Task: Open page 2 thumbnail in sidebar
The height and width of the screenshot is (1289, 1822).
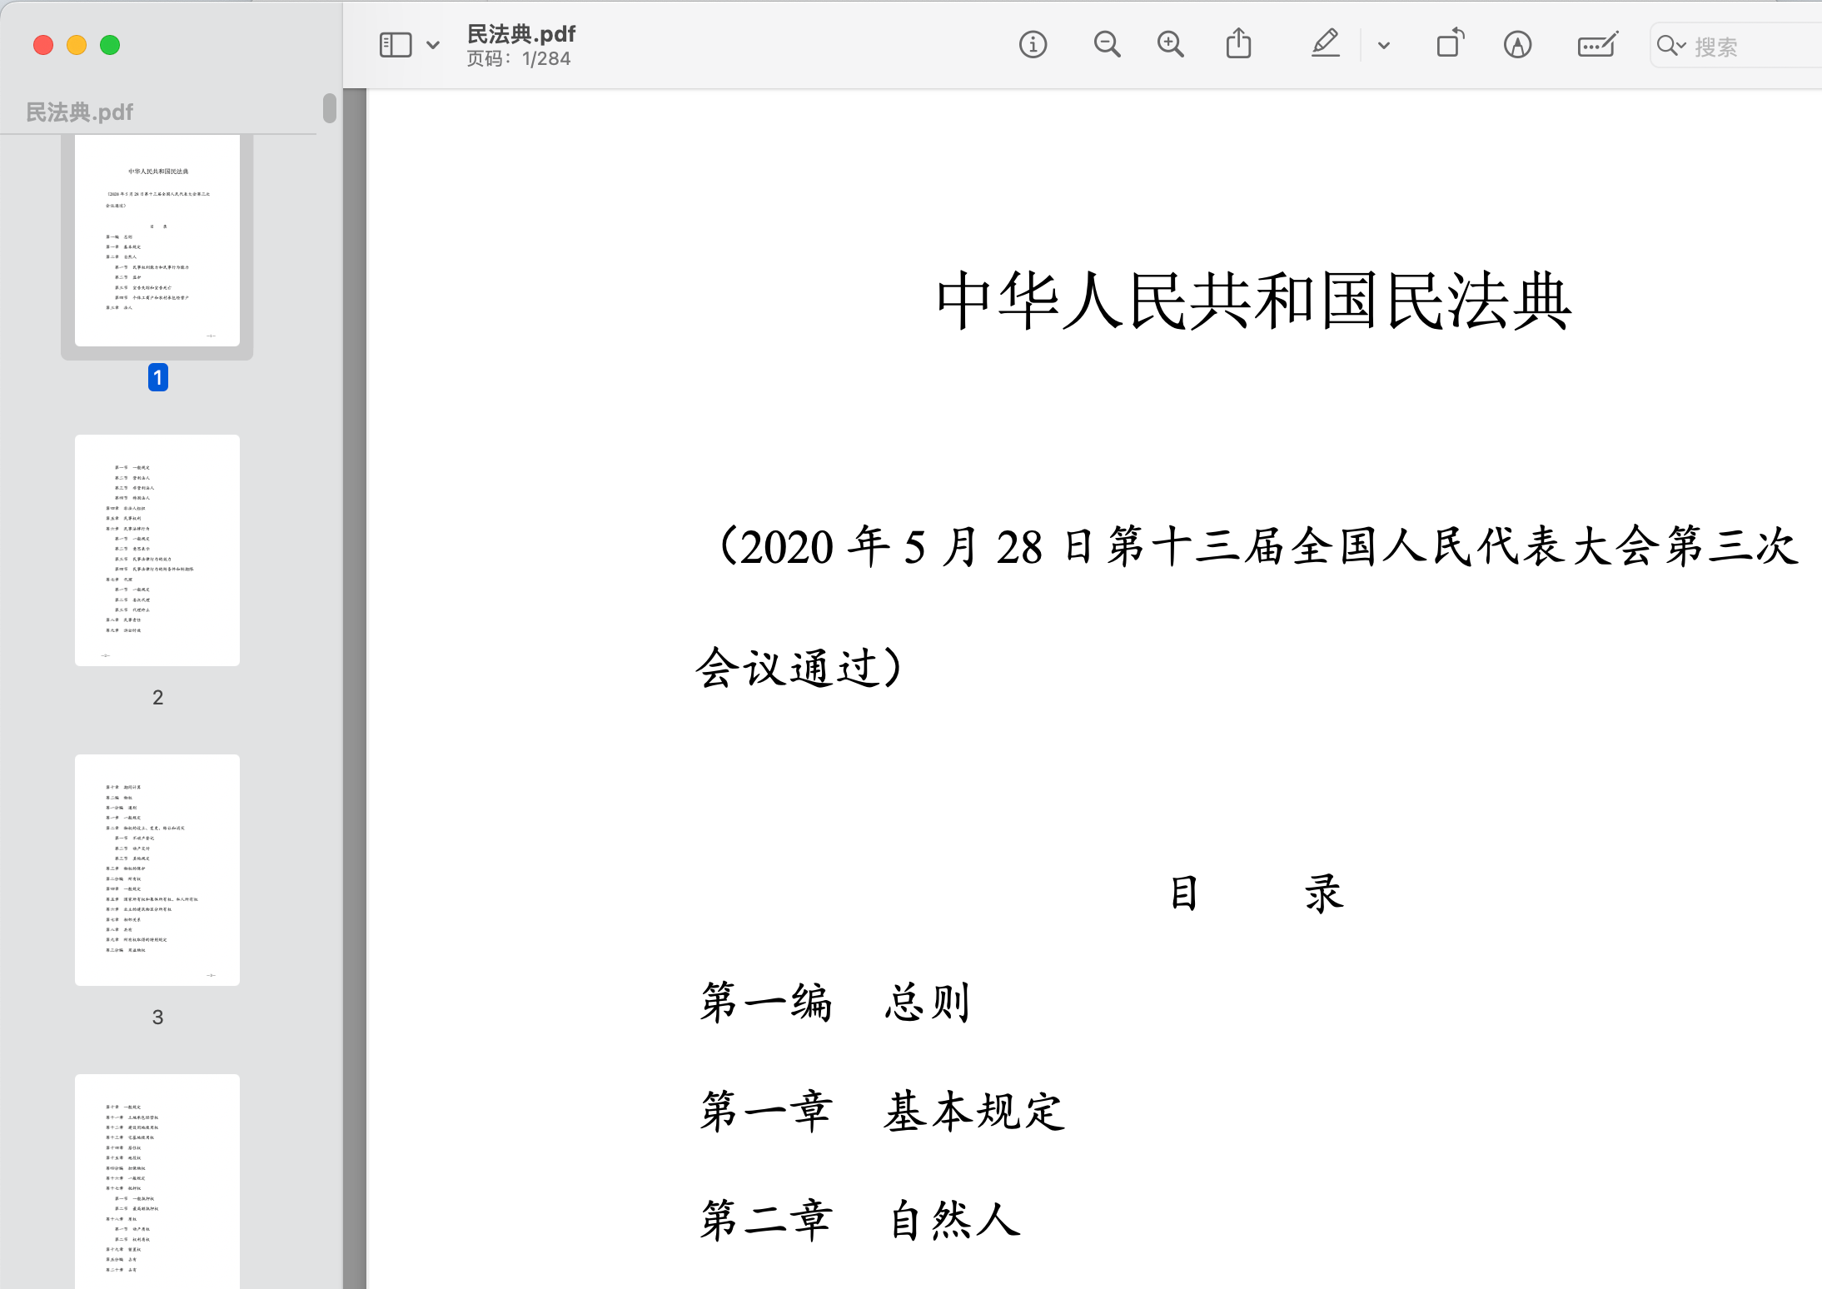Action: pyautogui.click(x=157, y=550)
